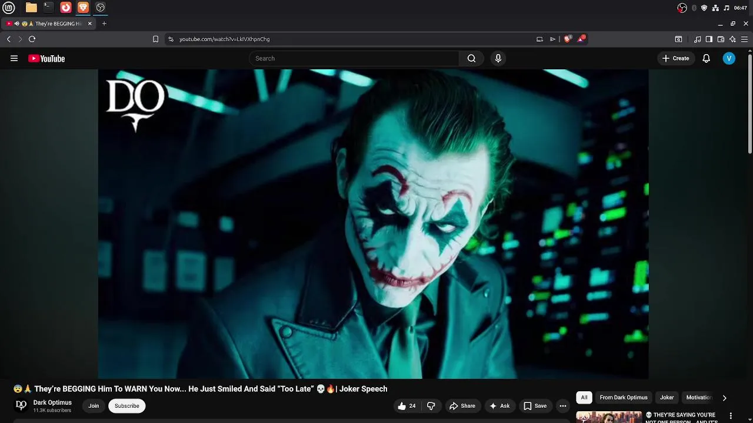Reload the current page
Viewport: 753px width, 423px height.
32,39
